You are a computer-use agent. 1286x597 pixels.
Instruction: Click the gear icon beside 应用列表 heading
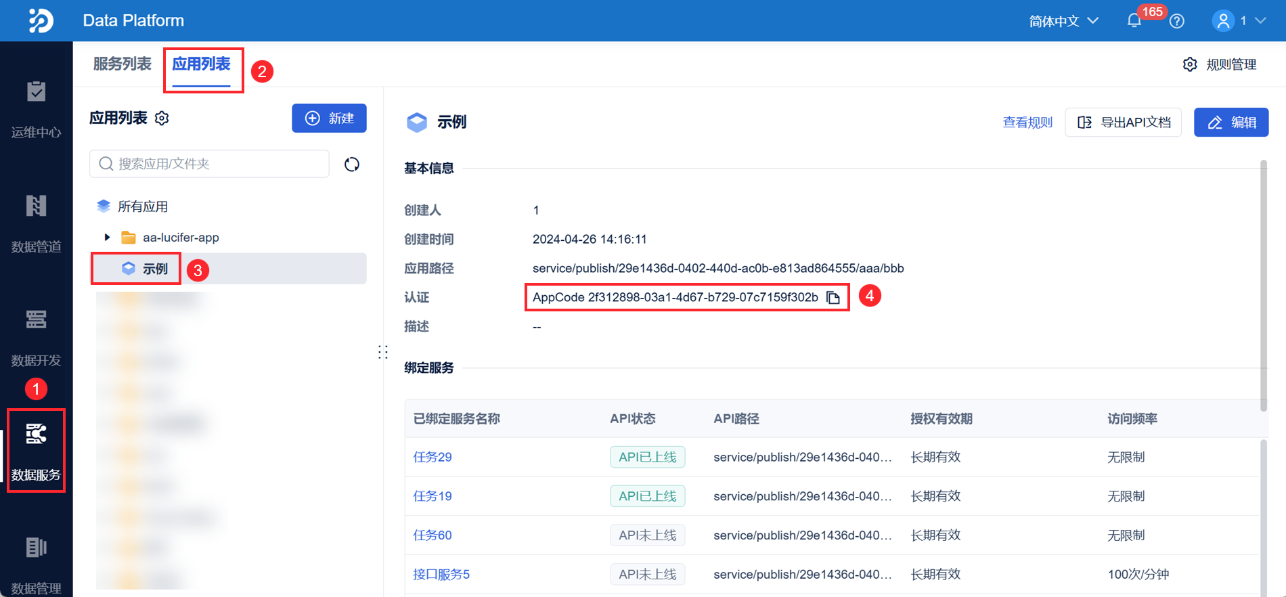coord(162,118)
